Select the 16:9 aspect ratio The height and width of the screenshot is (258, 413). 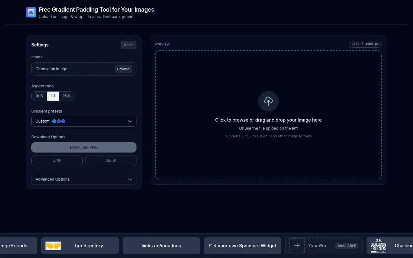click(66, 96)
